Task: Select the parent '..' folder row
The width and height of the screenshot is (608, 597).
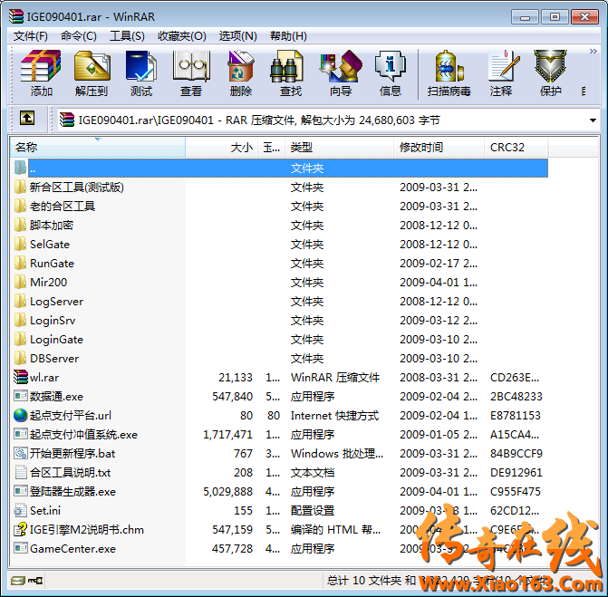Action: 280,169
